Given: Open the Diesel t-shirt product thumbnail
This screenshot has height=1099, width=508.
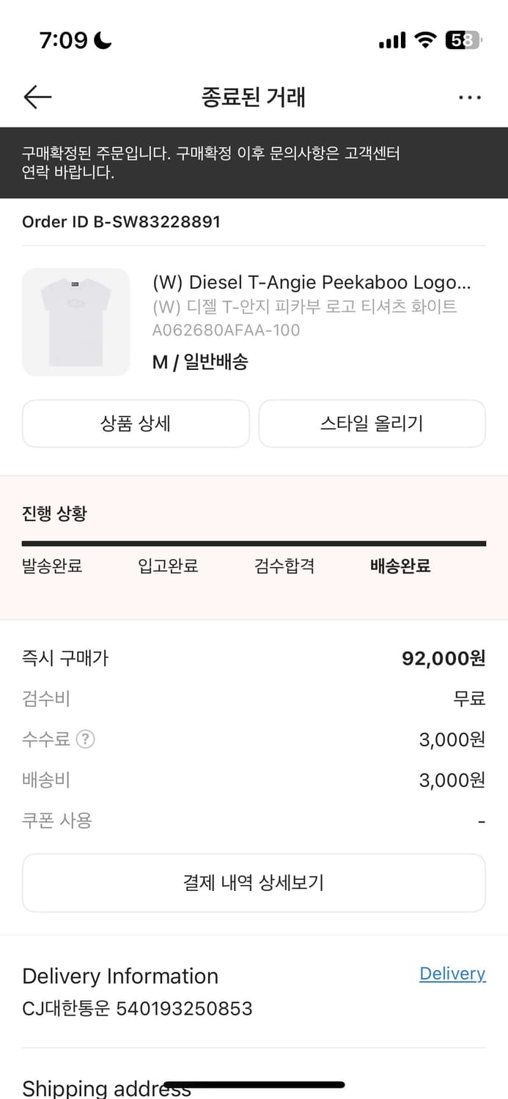Looking at the screenshot, I should click(x=76, y=322).
